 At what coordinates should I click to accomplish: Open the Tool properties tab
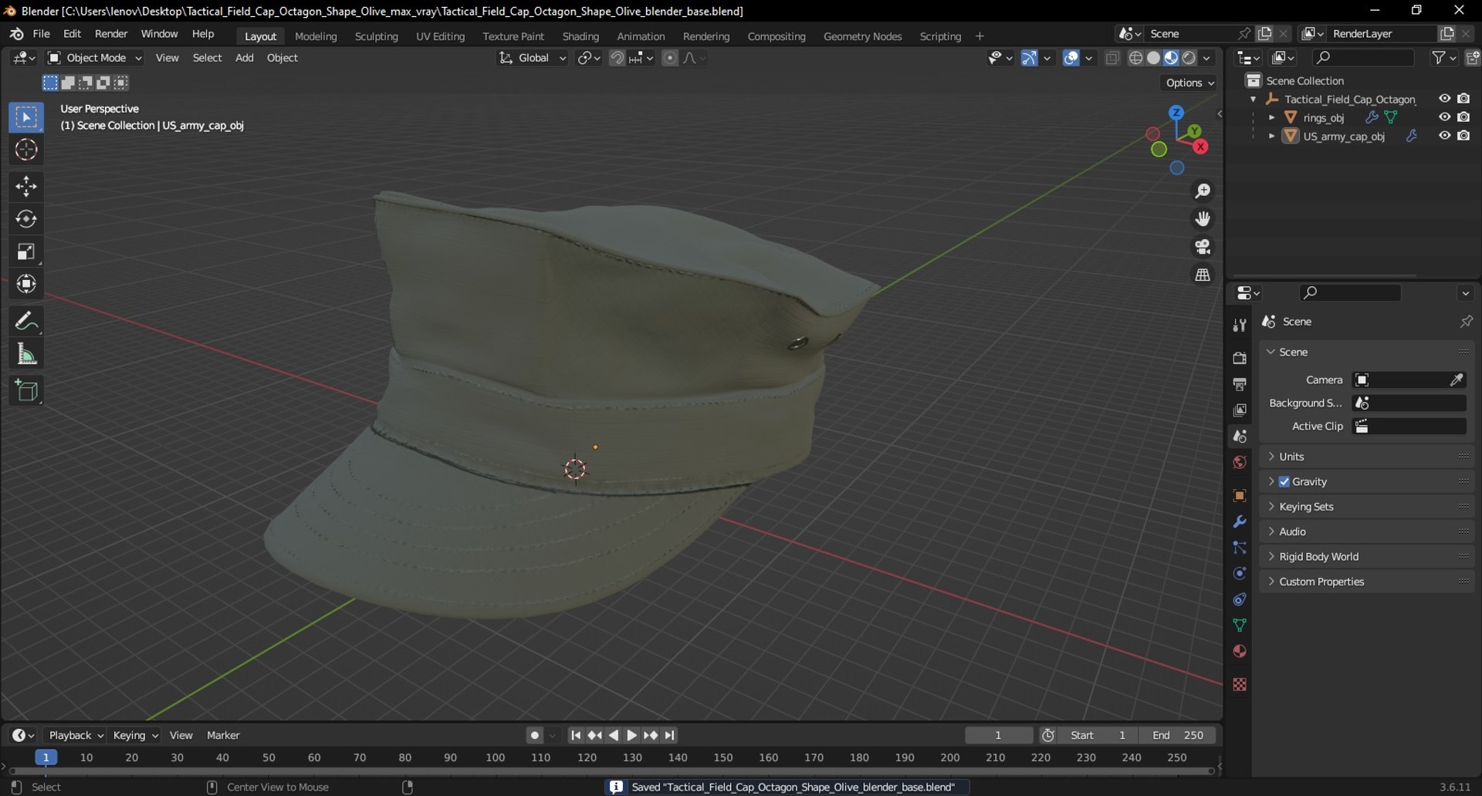pos(1240,325)
